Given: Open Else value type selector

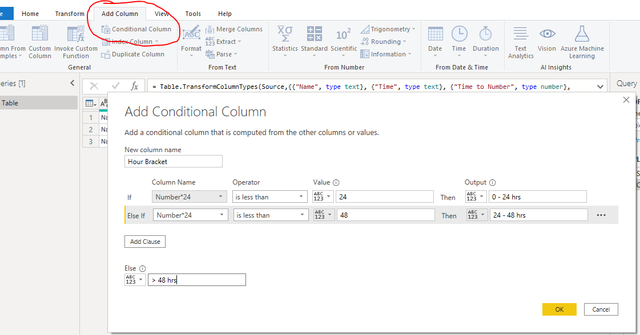Looking at the screenshot, I should [x=135, y=280].
